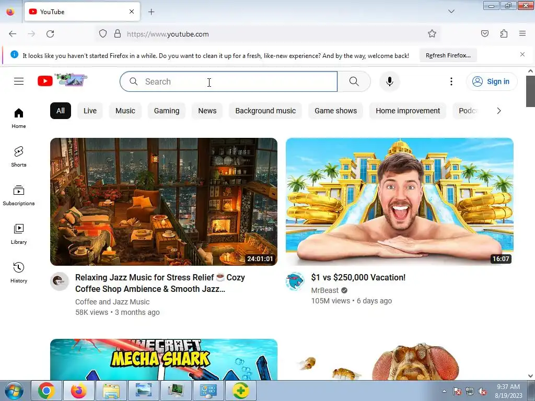Open $1 vs $250,000 Vacation title
This screenshot has width=535, height=401.
[x=358, y=278]
